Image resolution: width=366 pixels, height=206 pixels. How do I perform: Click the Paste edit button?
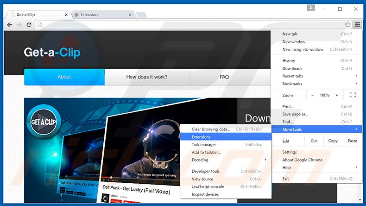point(352,141)
